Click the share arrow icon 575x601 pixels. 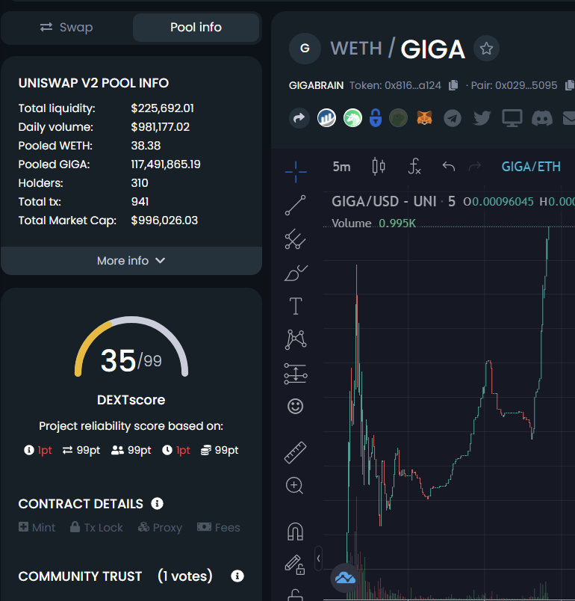coord(299,118)
